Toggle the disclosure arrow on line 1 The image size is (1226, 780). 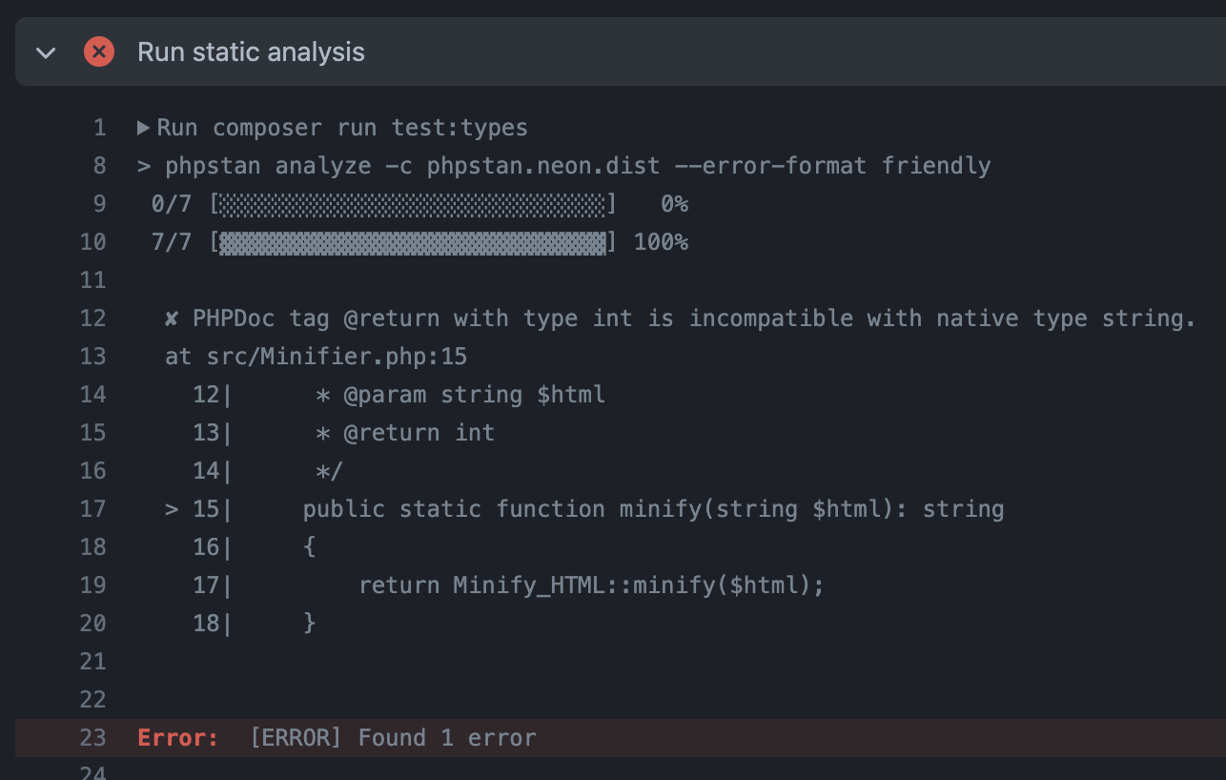coord(144,127)
